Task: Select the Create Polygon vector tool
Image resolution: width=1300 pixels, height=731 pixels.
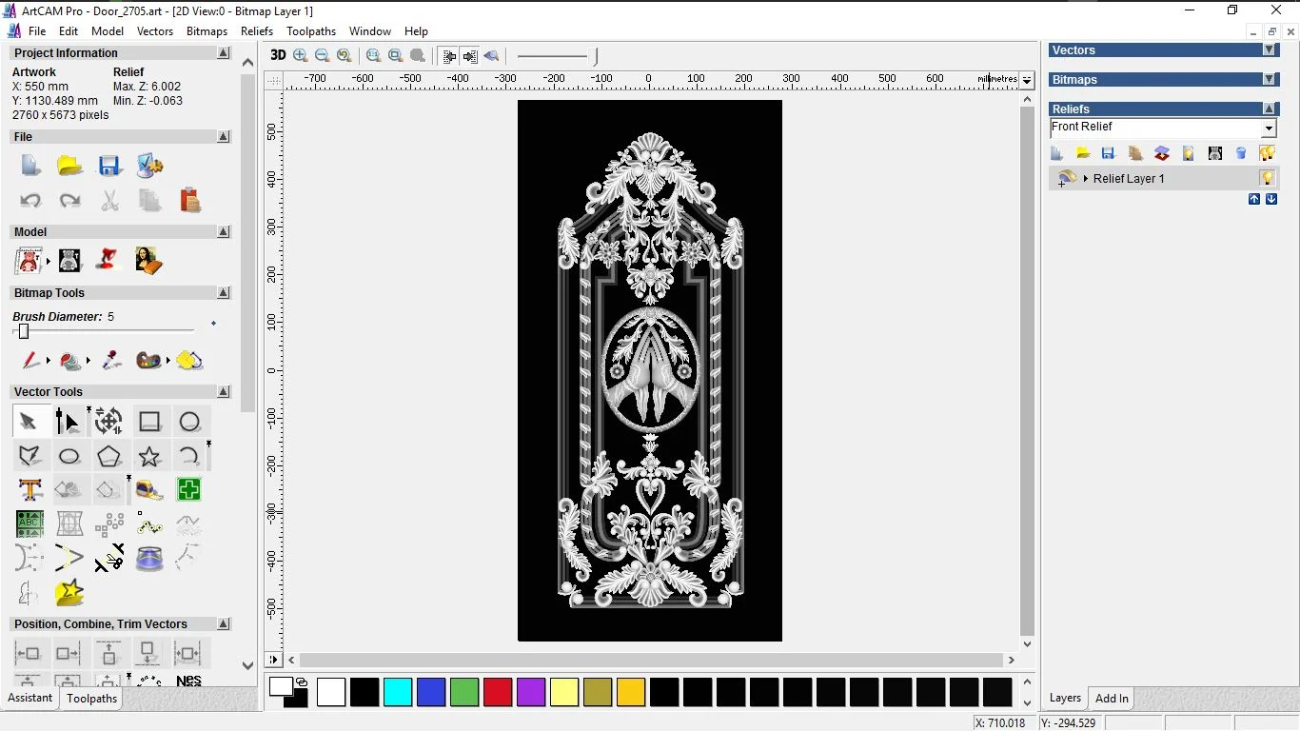Action: tap(109, 456)
